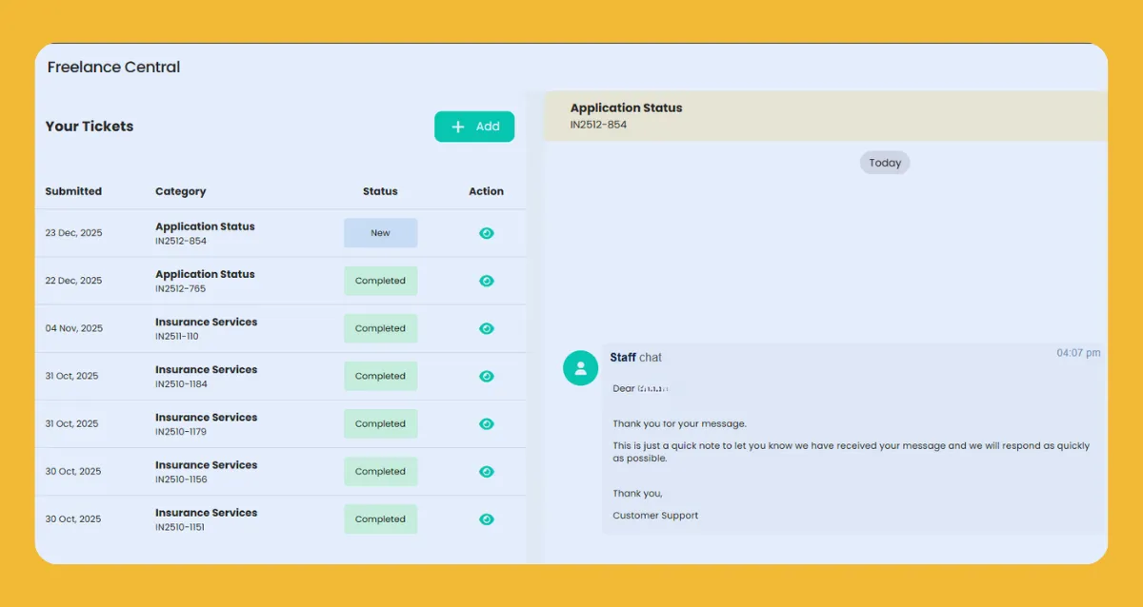Click the view action for ticket IN2510-1156
Screen dimensions: 1143x607
487,471
